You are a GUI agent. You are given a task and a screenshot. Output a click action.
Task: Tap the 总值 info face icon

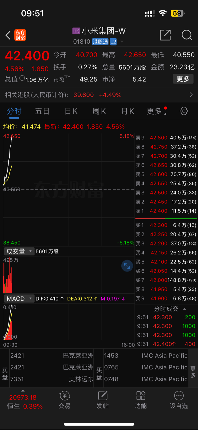pos(22,78)
